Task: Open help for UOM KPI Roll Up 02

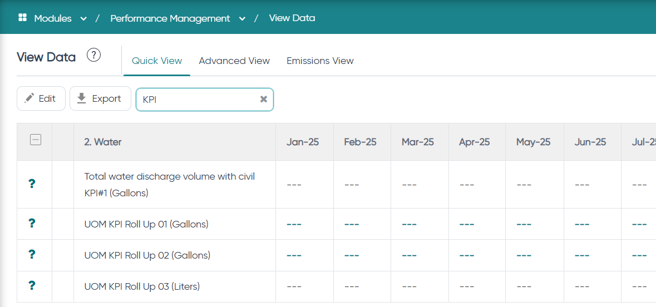Action: click(x=31, y=254)
